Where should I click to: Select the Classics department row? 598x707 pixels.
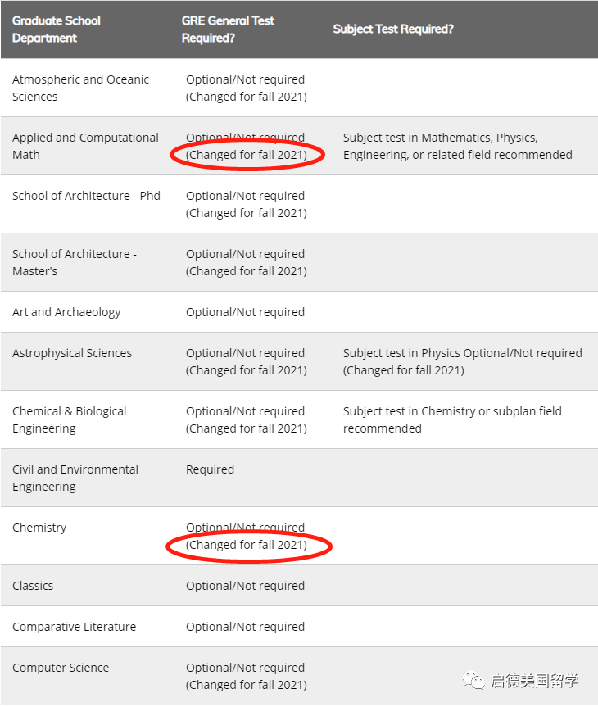33,586
